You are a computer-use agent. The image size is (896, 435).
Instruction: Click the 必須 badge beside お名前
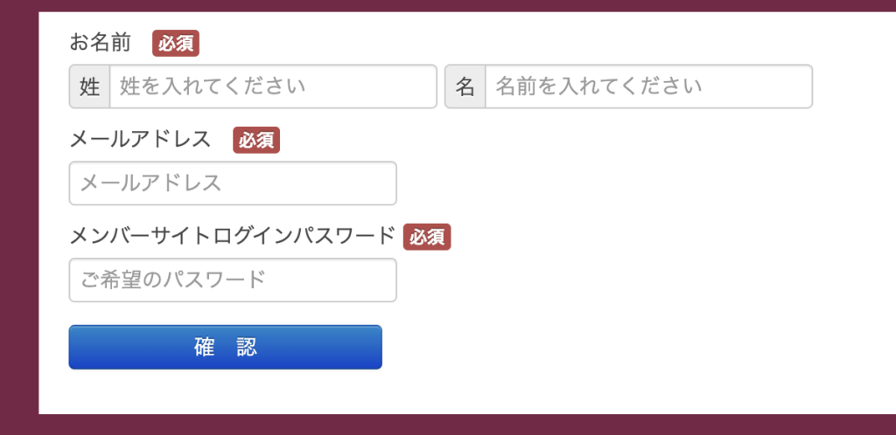pyautogui.click(x=176, y=44)
